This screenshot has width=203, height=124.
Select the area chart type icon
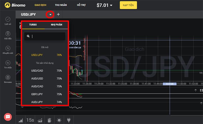(21, 120)
